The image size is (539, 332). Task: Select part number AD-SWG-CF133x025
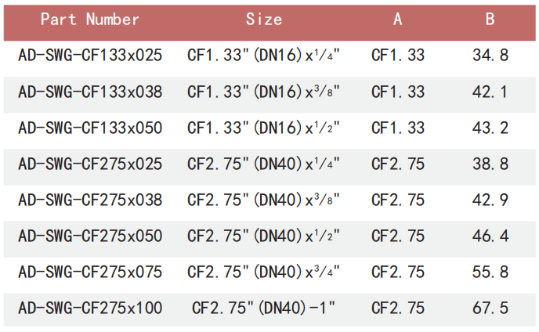90,56
